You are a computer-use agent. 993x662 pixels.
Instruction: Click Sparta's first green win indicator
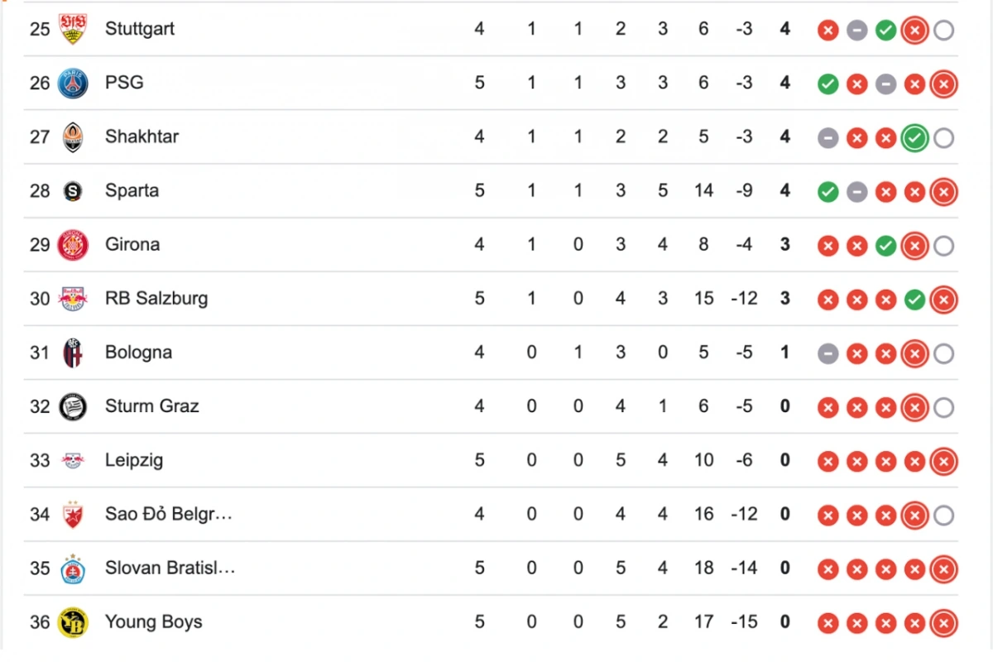[x=827, y=192]
